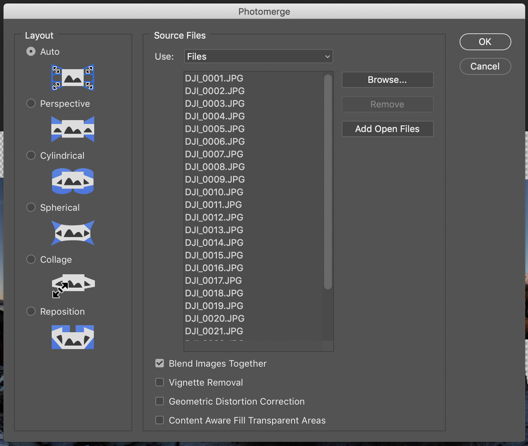Click the Collage layout preview icon

click(73, 285)
